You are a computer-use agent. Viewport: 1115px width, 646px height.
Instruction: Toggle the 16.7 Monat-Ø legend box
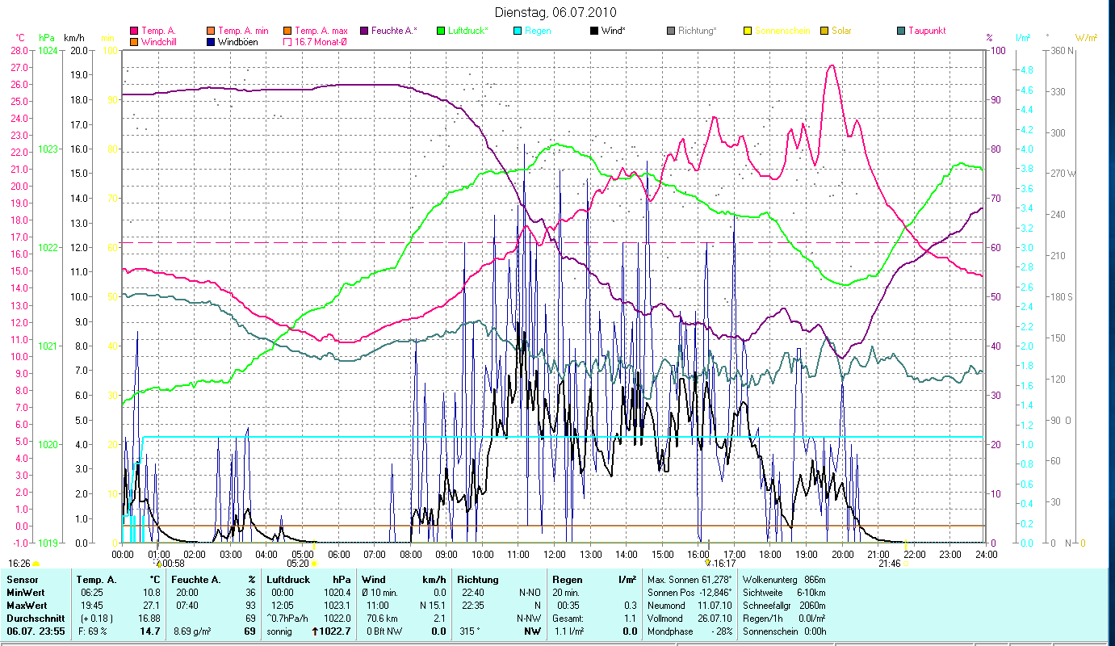point(288,41)
